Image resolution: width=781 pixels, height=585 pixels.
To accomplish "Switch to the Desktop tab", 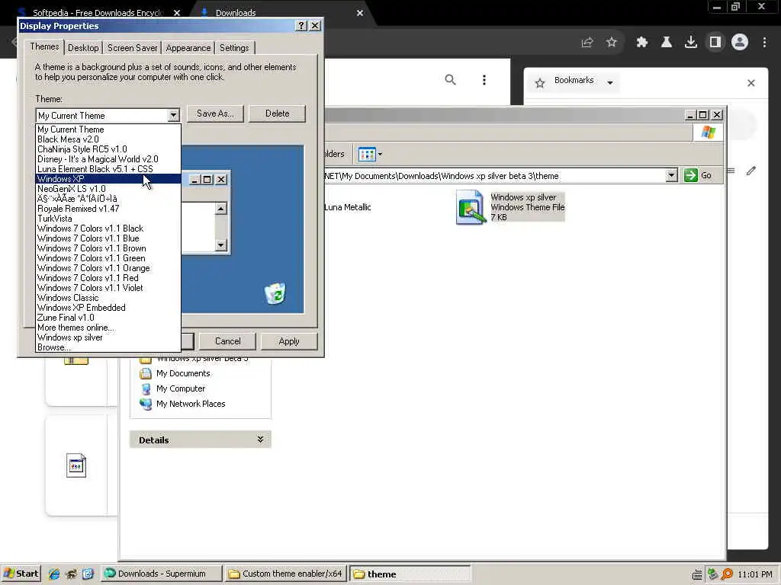I will [x=83, y=48].
